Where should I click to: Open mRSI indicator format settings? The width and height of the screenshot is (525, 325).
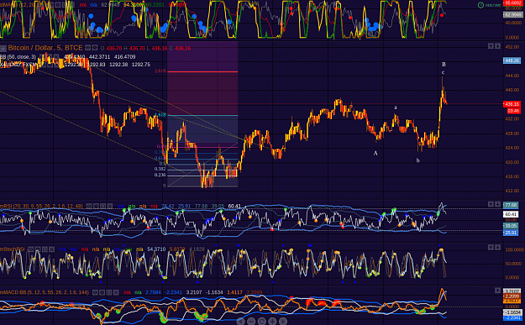coord(96,206)
